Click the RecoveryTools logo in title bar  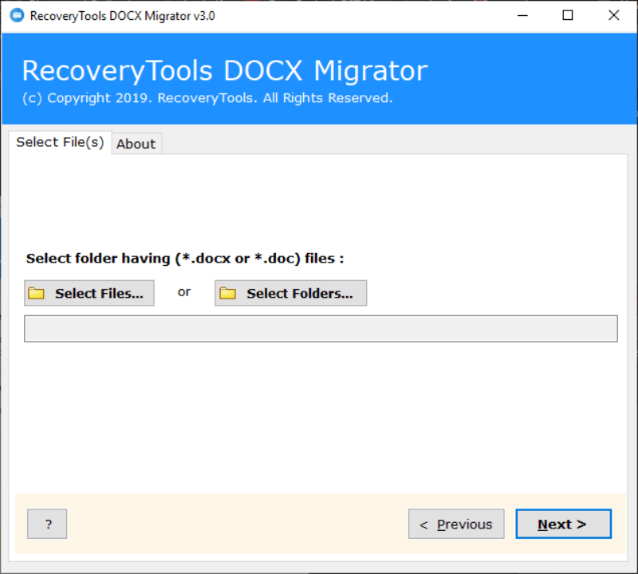point(16,14)
